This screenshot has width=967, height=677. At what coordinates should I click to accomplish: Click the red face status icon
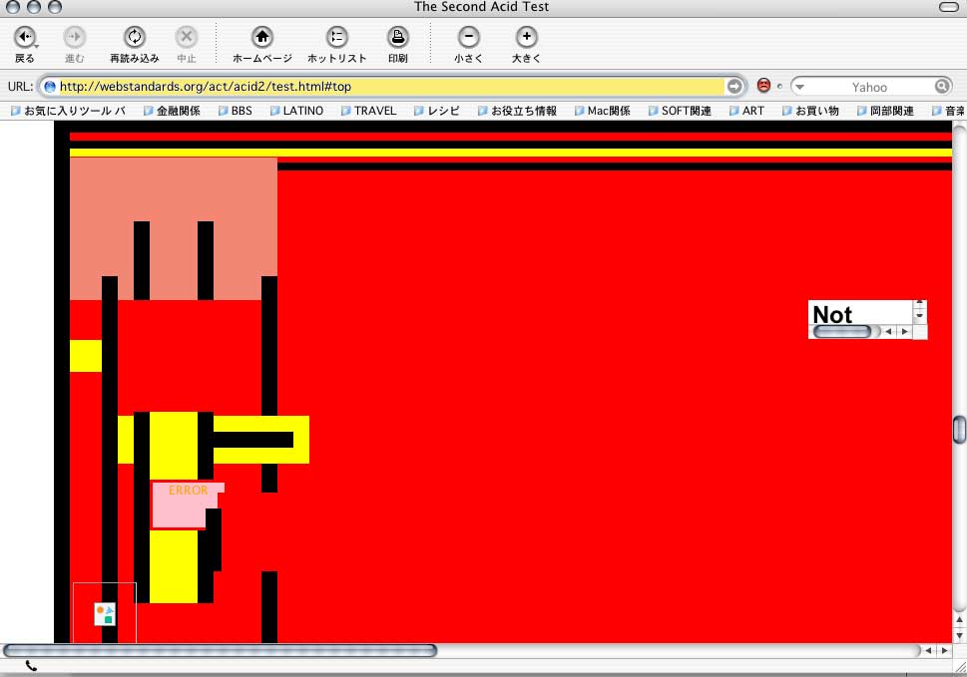[x=763, y=86]
